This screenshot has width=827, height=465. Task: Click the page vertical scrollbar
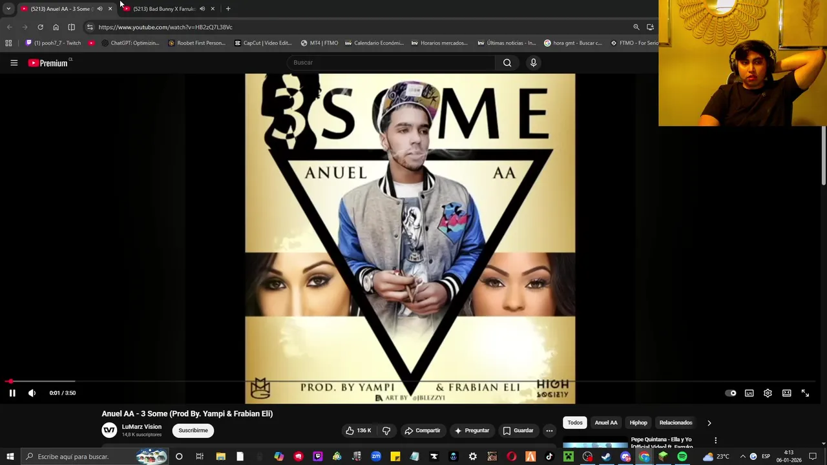coord(824,155)
